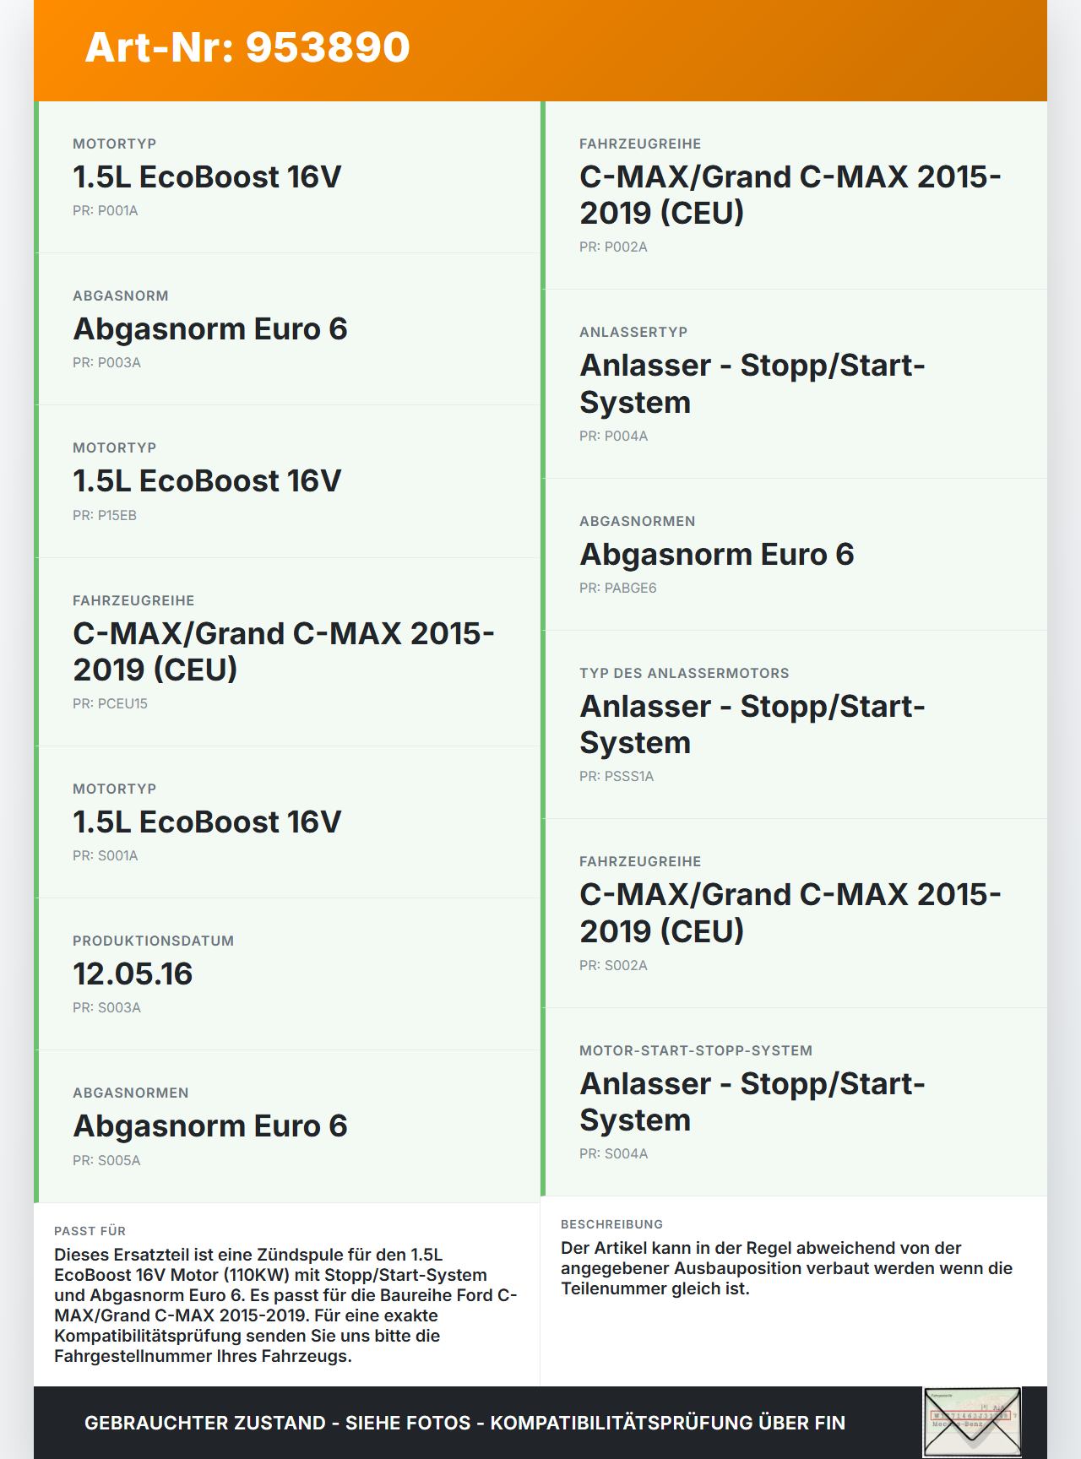This screenshot has width=1081, height=1459.
Task: Click the PR: S002A code
Action: pyautogui.click(x=613, y=966)
